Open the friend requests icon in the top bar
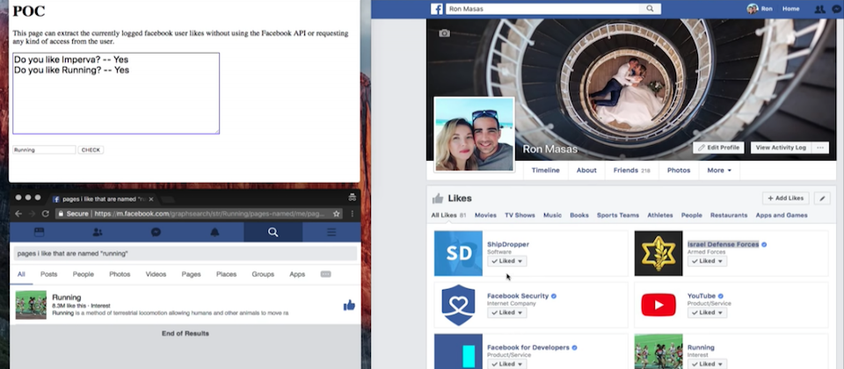Viewport: 844px width, 369px height. [x=819, y=9]
